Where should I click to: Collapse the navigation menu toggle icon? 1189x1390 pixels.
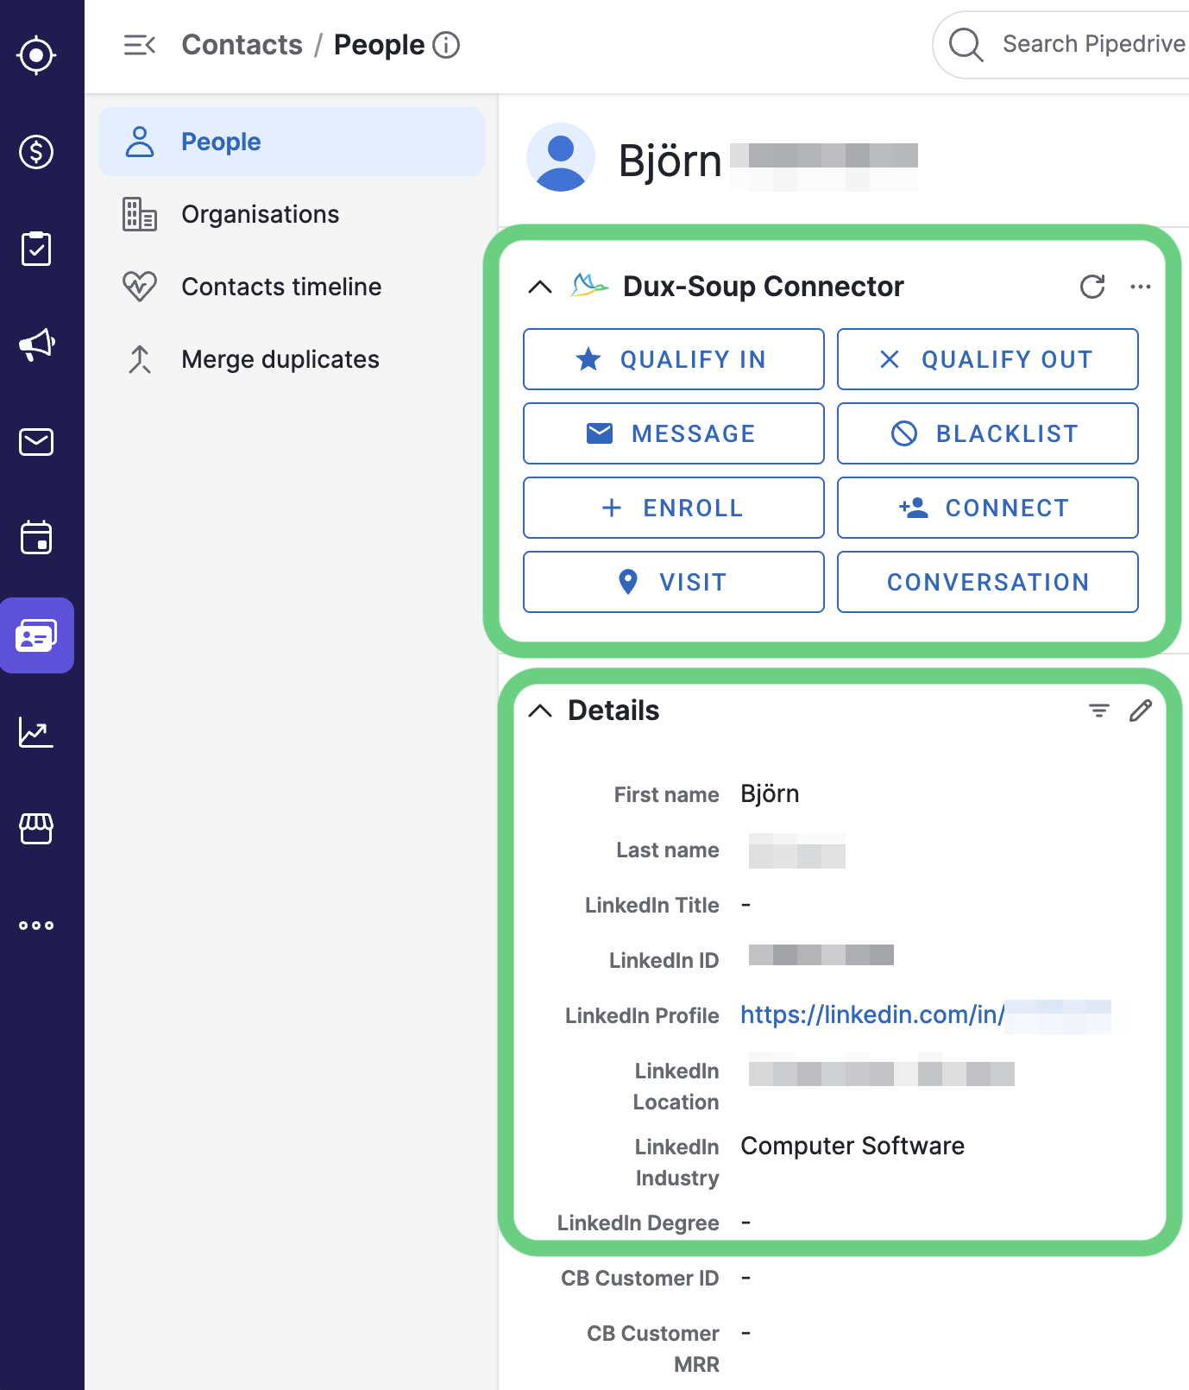pyautogui.click(x=140, y=45)
